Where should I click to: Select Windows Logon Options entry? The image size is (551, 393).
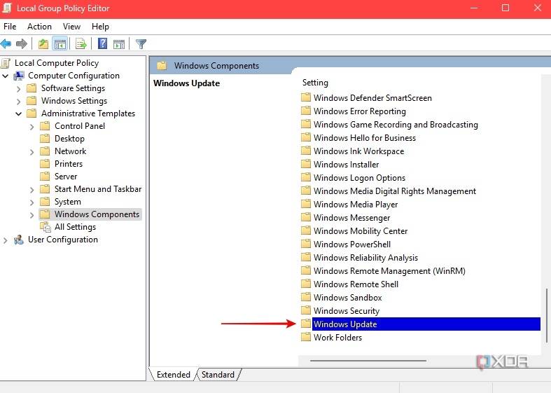click(x=359, y=177)
